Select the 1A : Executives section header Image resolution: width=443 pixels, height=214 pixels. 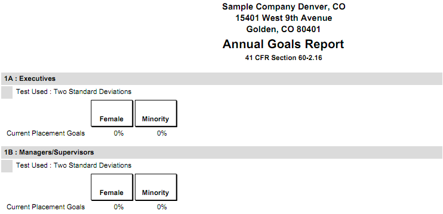tap(221, 78)
